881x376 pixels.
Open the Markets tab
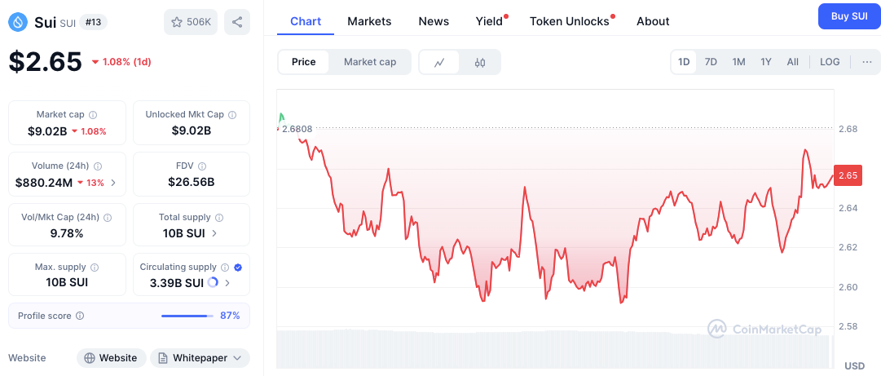(369, 21)
